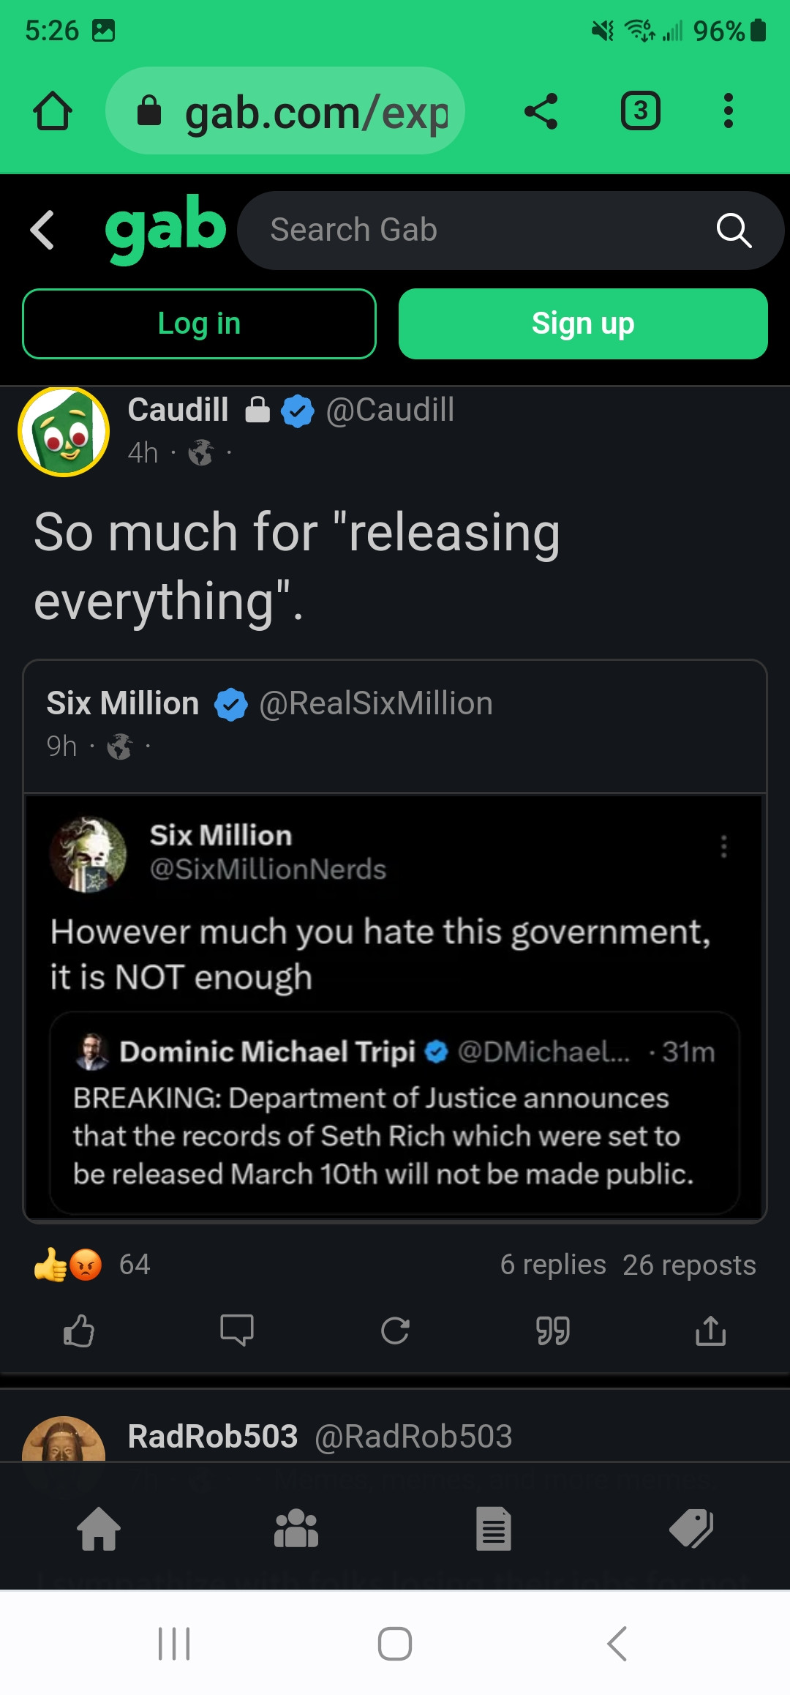Open the browser three-dot overflow menu
Viewport: 790px width, 1695px height.
(728, 111)
